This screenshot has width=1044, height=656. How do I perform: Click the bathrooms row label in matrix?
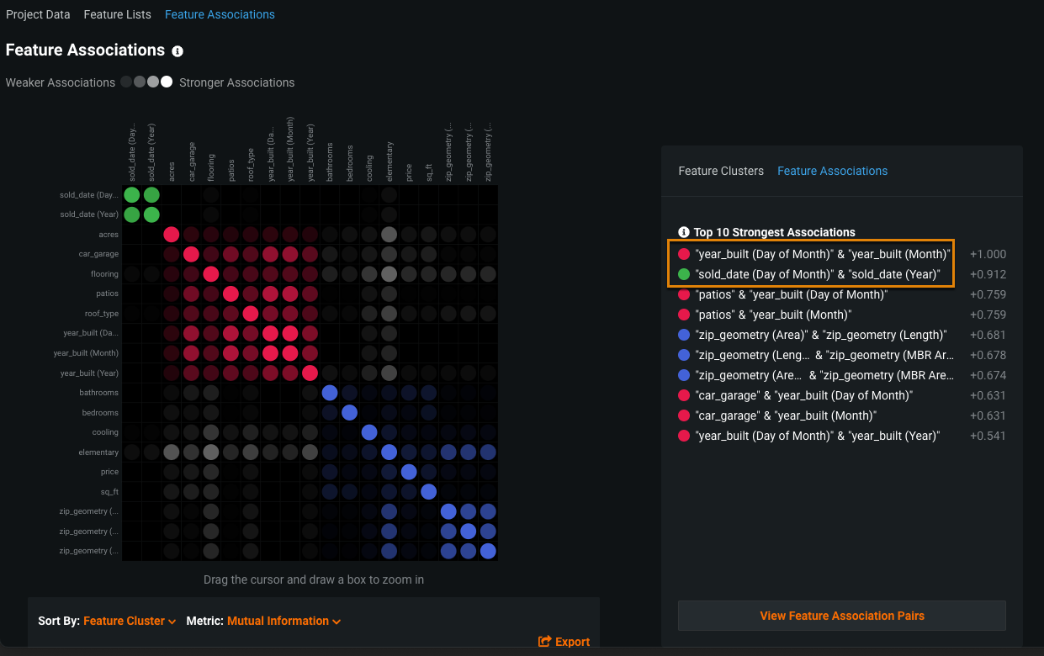tap(99, 393)
